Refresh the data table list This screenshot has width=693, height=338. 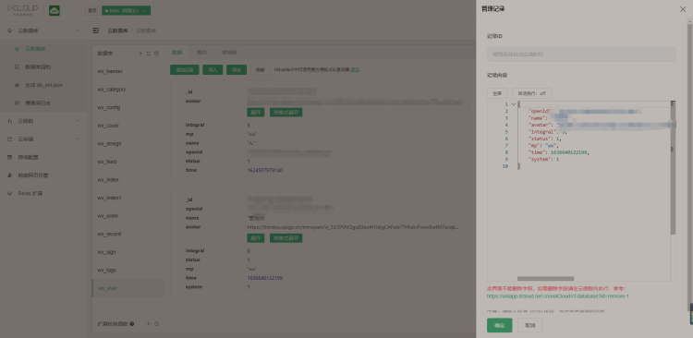click(x=149, y=54)
